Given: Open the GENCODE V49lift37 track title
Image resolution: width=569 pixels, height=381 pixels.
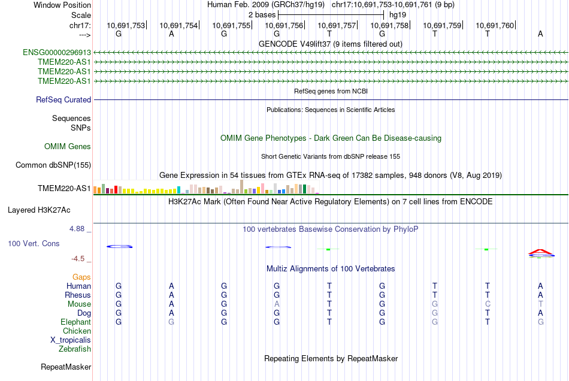Looking at the screenshot, I should click(330, 44).
